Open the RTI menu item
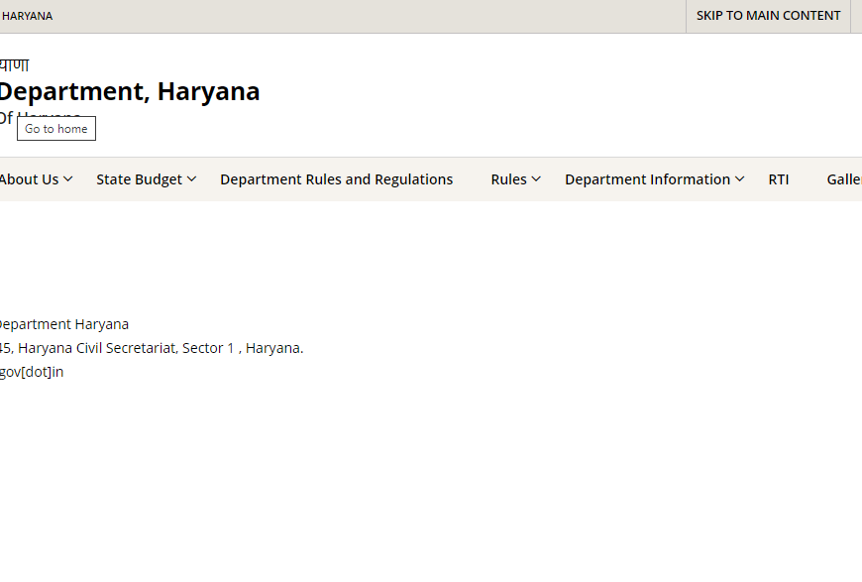The image size is (862, 582). [x=779, y=179]
